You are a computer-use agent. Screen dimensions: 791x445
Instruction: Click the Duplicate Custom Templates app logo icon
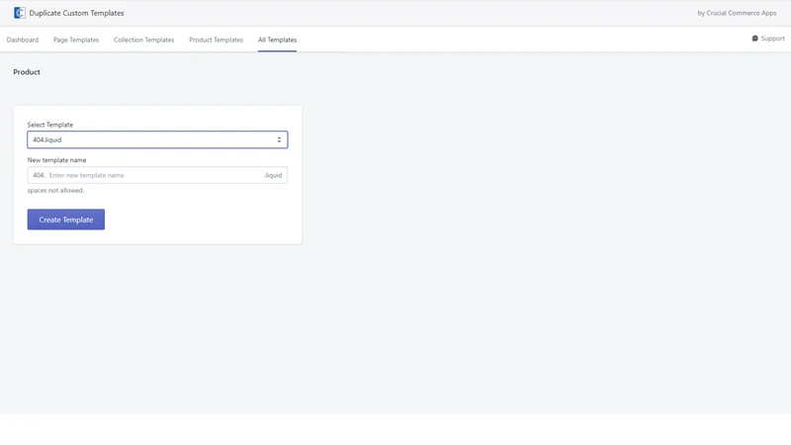coord(19,13)
